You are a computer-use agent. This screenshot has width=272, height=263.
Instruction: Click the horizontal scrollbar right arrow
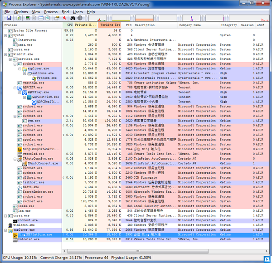coord(267,251)
